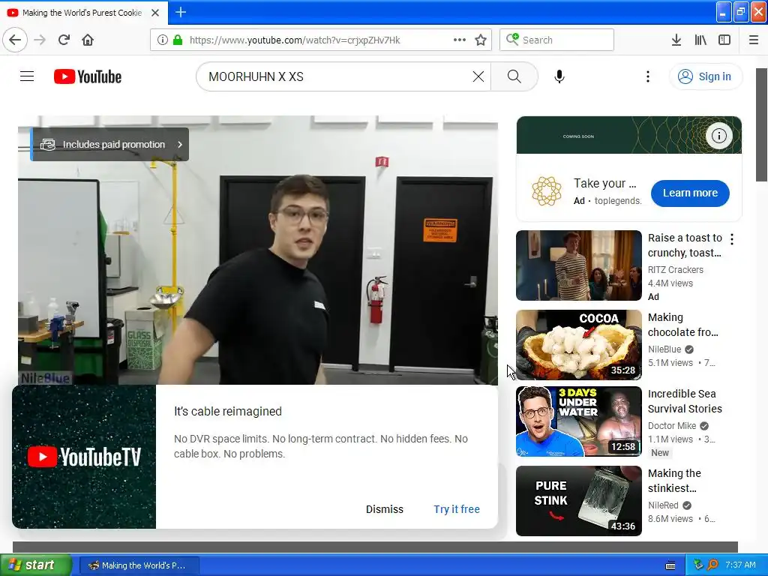Open the ad info circle icon
Screen dimensions: 768x576
click(718, 136)
